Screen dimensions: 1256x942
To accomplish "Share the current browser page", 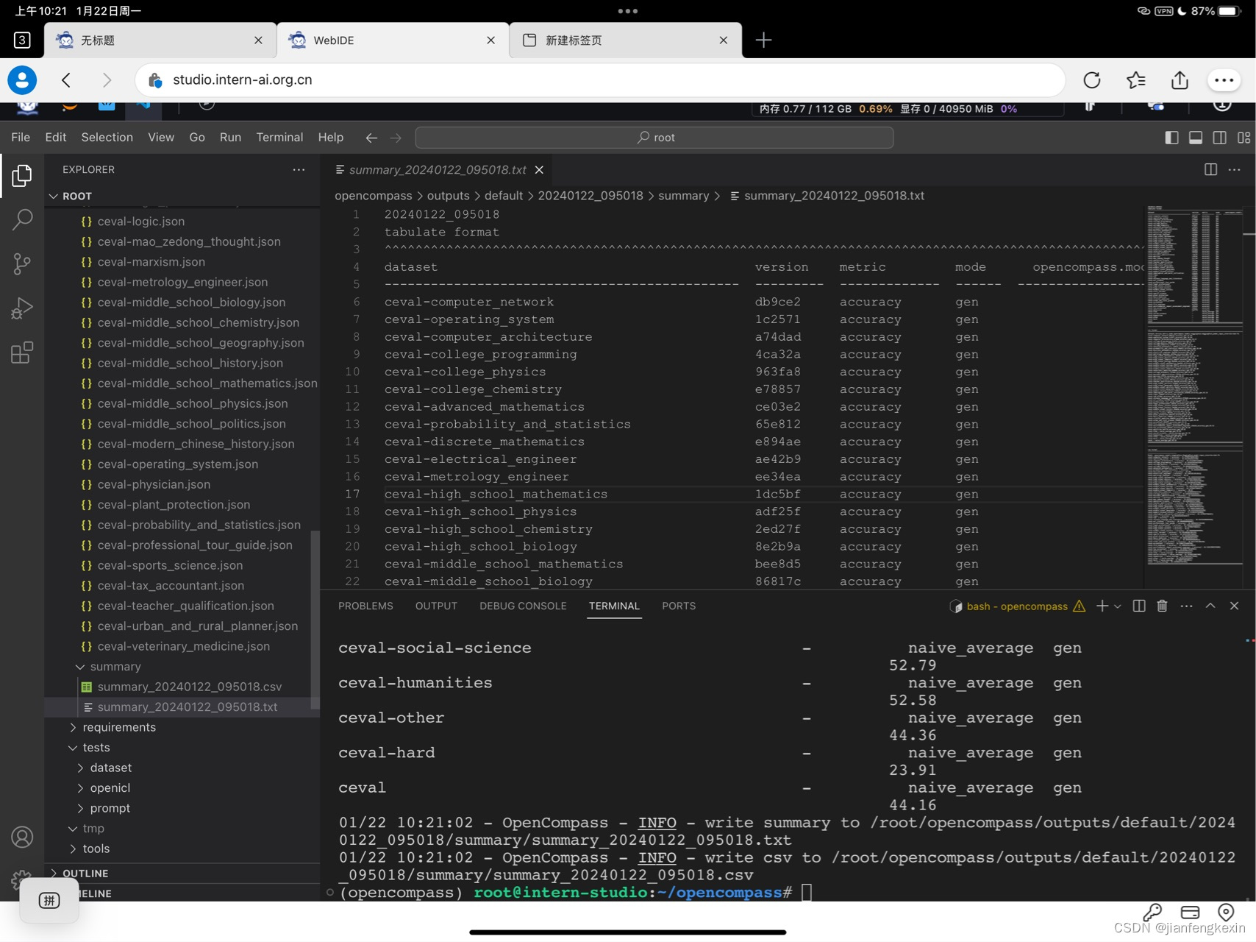I will (1180, 80).
